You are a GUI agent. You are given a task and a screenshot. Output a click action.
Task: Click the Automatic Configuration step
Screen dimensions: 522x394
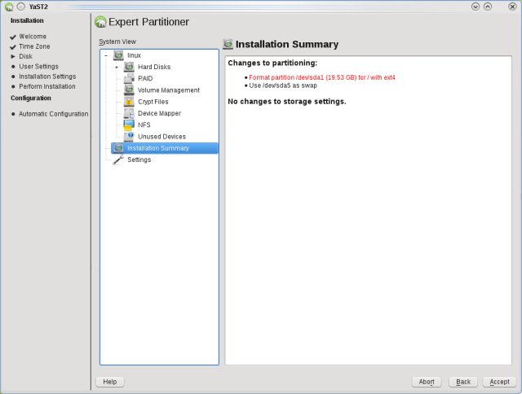(x=53, y=114)
